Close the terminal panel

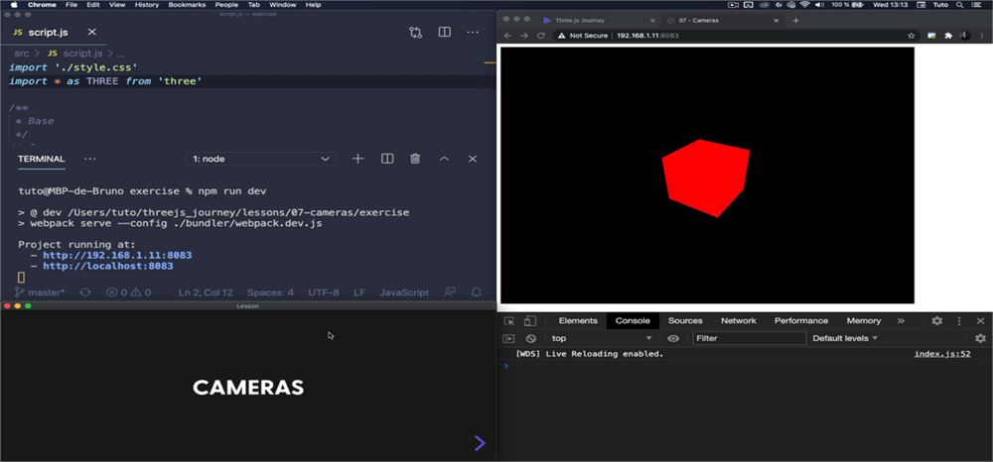[473, 159]
